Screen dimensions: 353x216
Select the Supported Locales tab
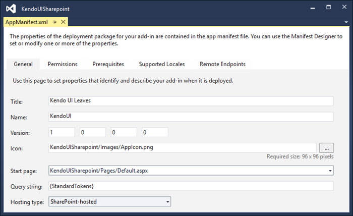click(x=162, y=64)
